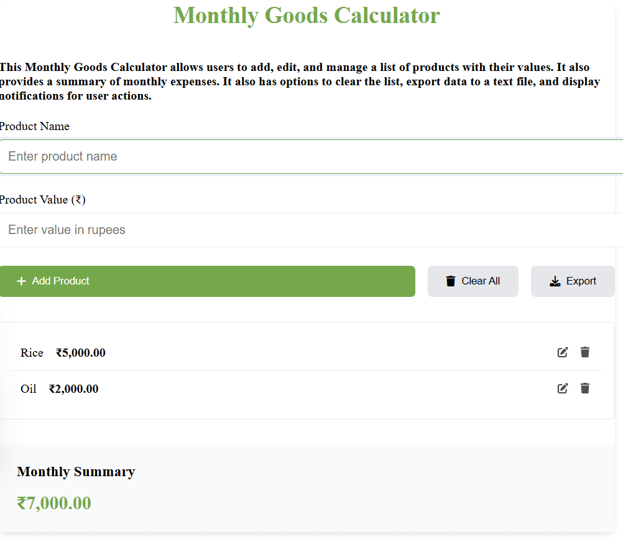Click the ₹2,000.00 value for Oil

73,388
